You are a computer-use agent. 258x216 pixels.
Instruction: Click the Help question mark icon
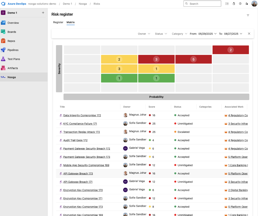240,3
